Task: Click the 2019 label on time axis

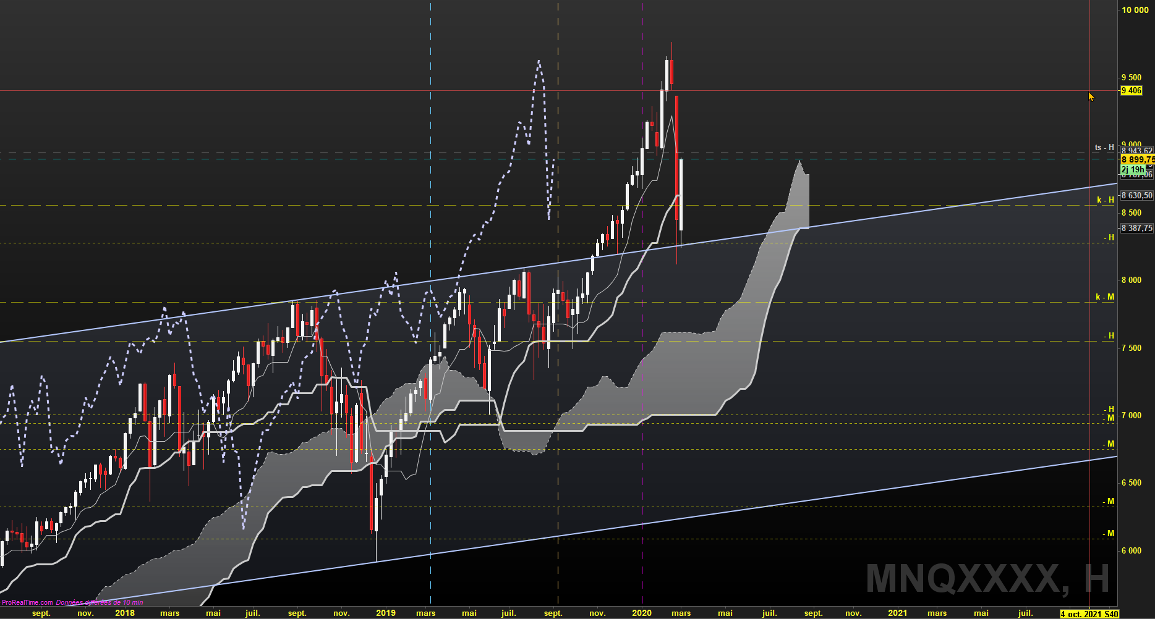Action: pyautogui.click(x=385, y=613)
